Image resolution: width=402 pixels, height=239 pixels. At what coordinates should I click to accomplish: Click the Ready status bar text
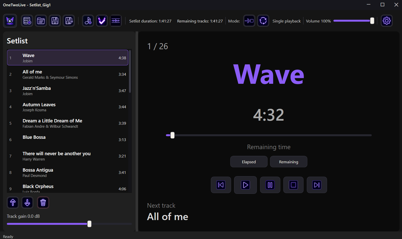tap(8, 236)
